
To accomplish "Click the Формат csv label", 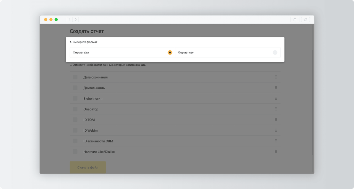I will pyautogui.click(x=186, y=53).
